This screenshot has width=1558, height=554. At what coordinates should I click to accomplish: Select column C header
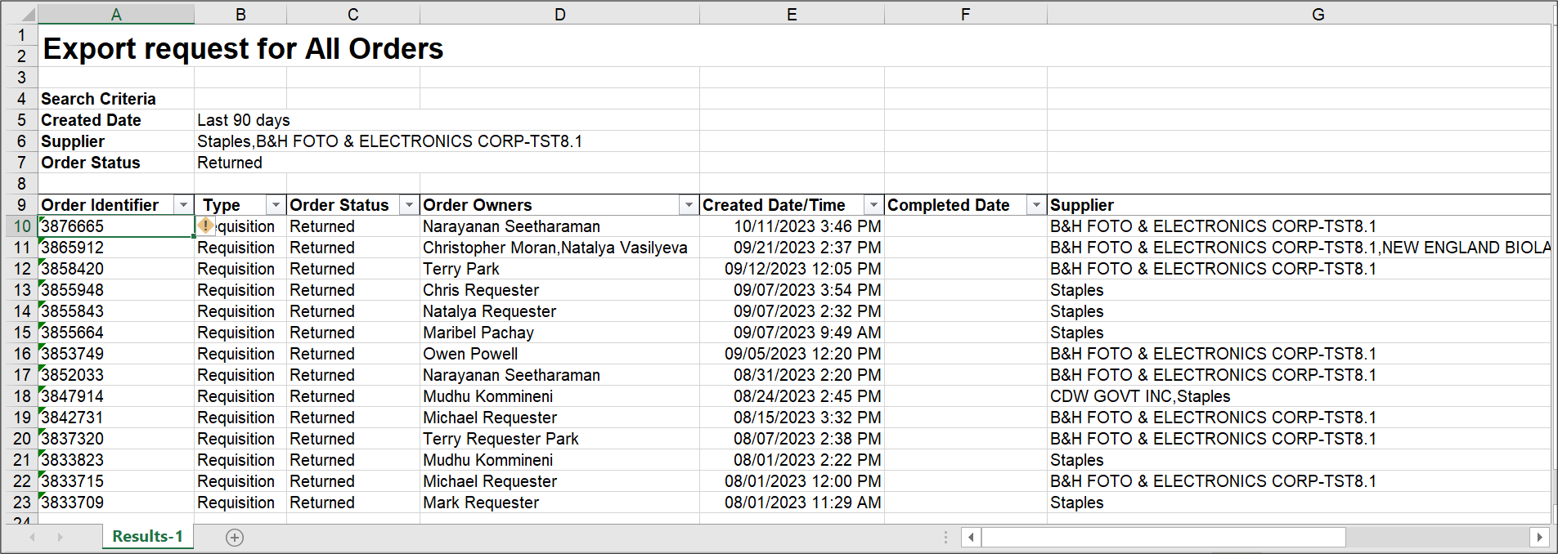[x=353, y=14]
